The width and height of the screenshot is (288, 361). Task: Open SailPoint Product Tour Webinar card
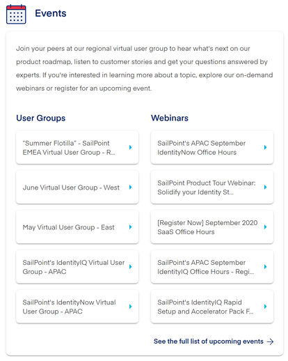click(212, 187)
